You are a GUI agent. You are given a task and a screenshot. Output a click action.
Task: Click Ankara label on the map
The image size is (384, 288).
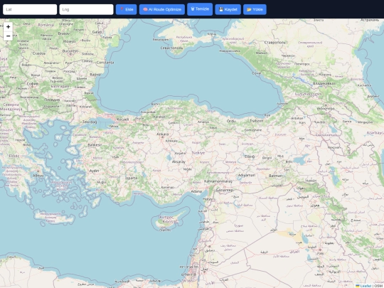click(x=163, y=134)
